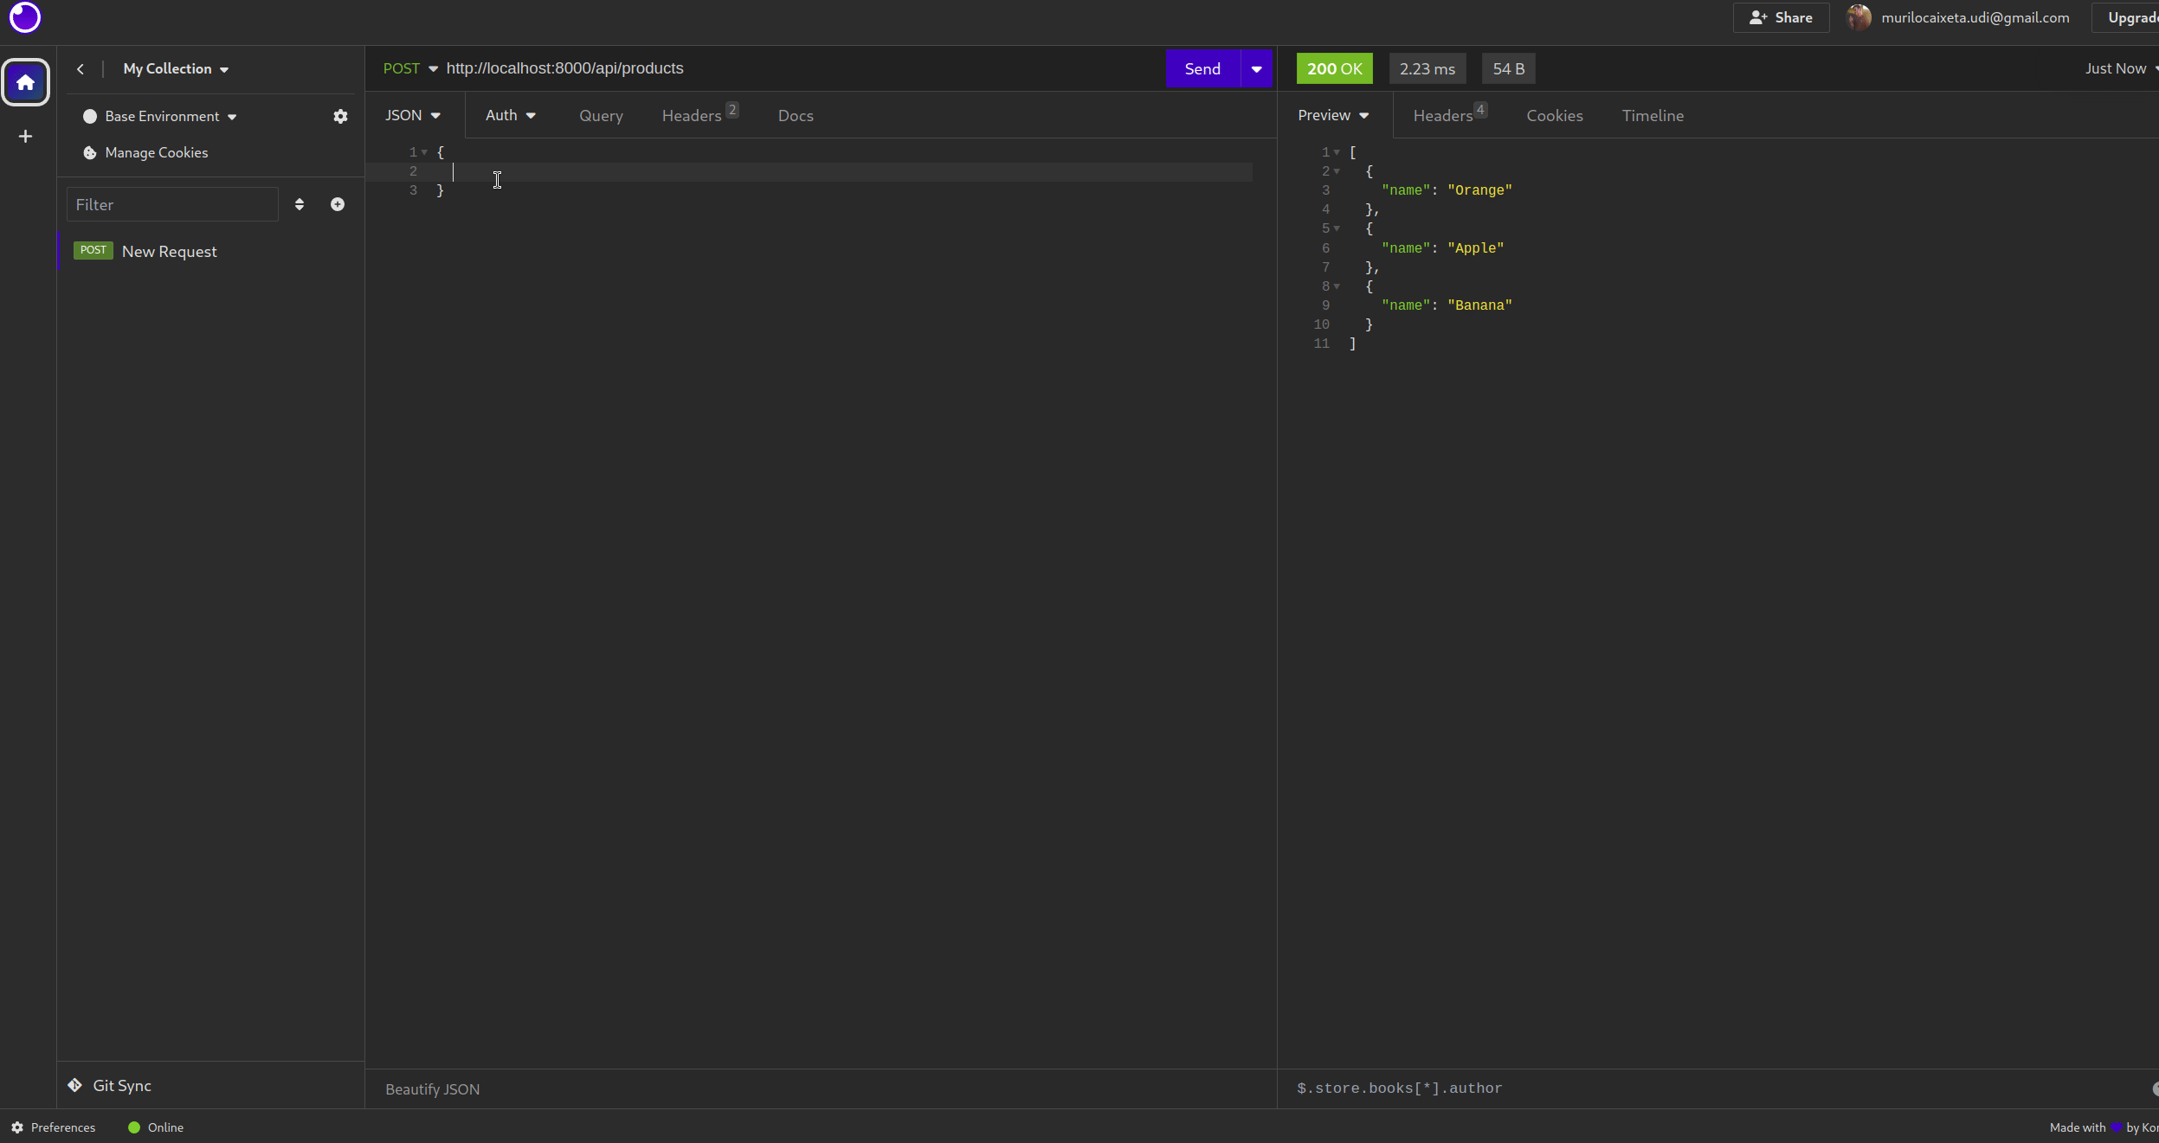Click the Filter input field
The image size is (2159, 1143).
(x=172, y=205)
